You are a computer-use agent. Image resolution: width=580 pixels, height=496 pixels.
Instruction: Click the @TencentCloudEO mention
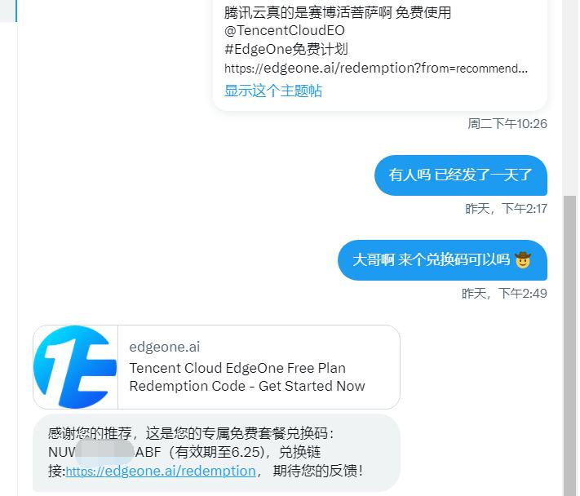coord(284,30)
